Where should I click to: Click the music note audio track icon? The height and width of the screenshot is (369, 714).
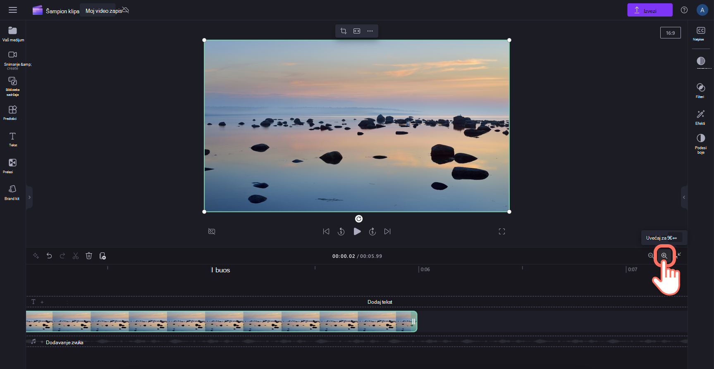click(33, 341)
